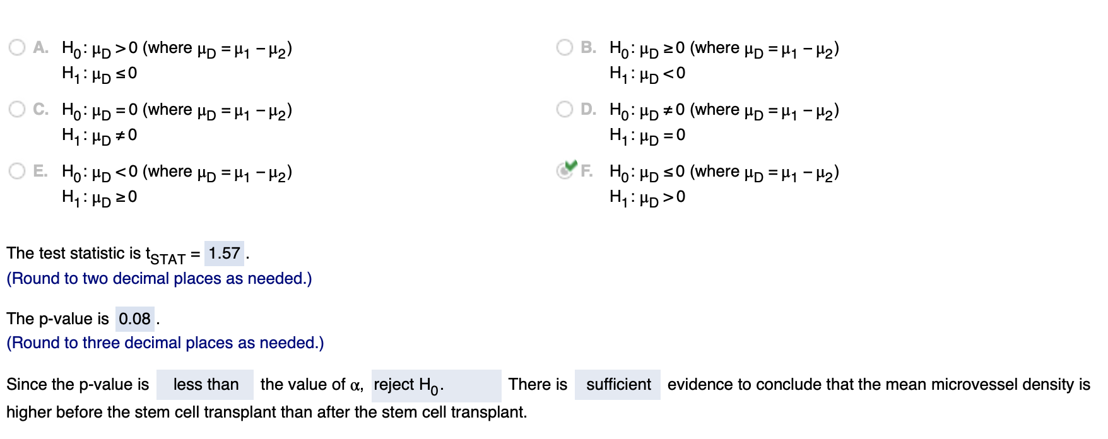Open the 'less than' comparison dropdown

point(205,384)
